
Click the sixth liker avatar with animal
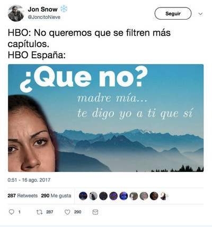click(x=134, y=196)
